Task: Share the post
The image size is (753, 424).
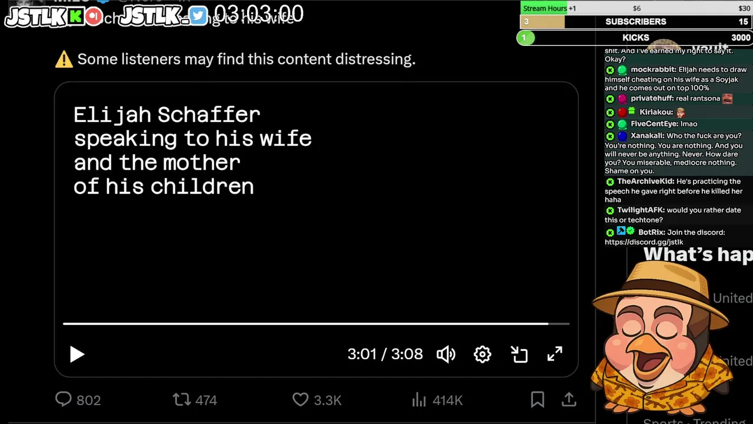Action: click(x=568, y=400)
